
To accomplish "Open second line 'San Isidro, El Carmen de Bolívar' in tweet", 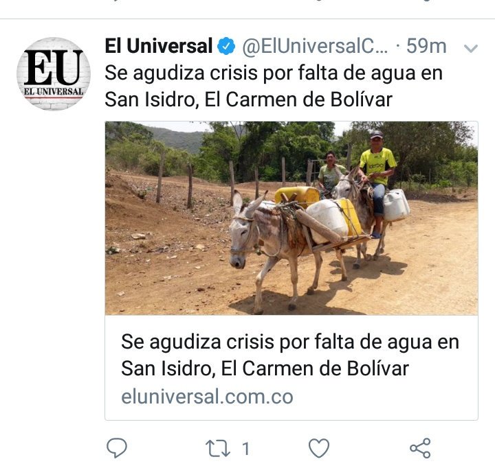I will click(248, 100).
